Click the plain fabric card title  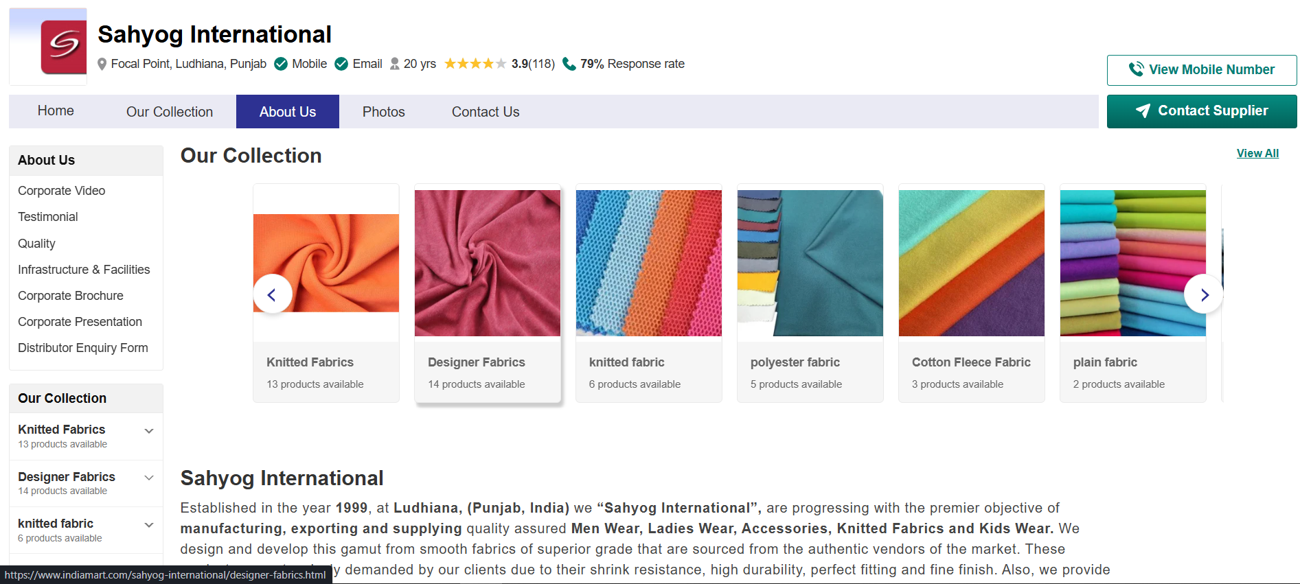(x=1105, y=362)
